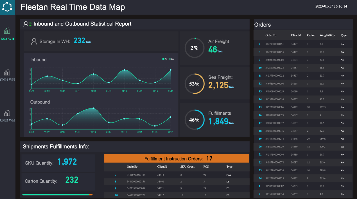Click the green Carton Quantity progress bar
Screen dimensions: 357x199
(56, 195)
